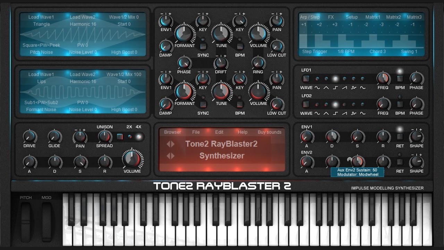
Task: Click the DRIFT knob
Action: coord(221,63)
